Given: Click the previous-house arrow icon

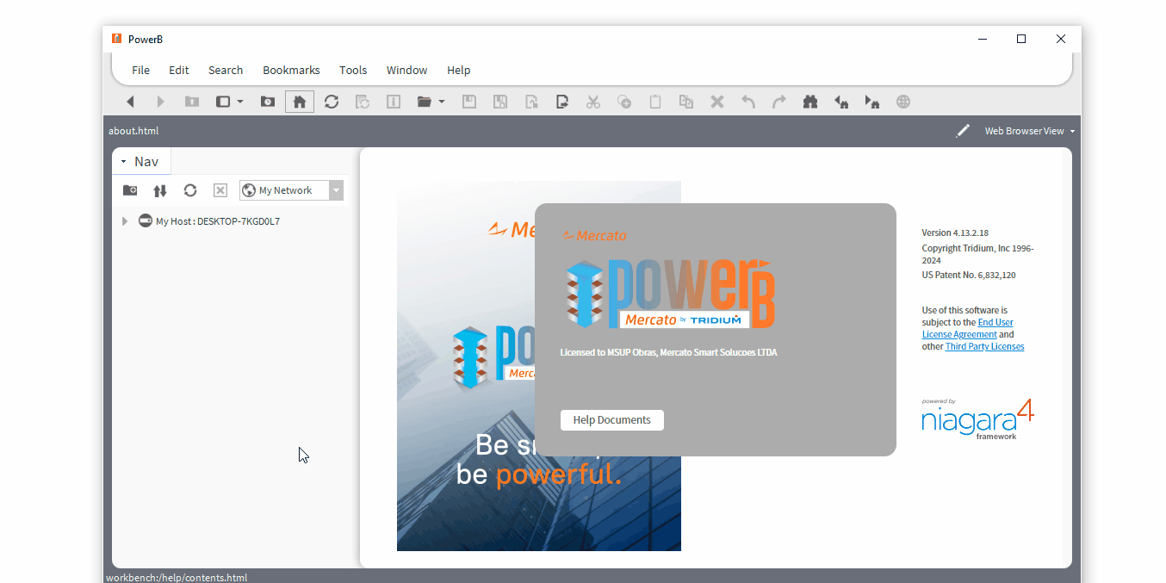Looking at the screenshot, I should pyautogui.click(x=841, y=102).
